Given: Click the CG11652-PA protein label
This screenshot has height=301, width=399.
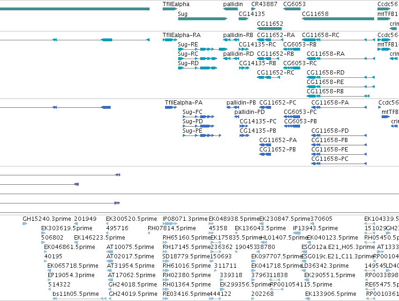Looking at the screenshot, I should [278, 140].
